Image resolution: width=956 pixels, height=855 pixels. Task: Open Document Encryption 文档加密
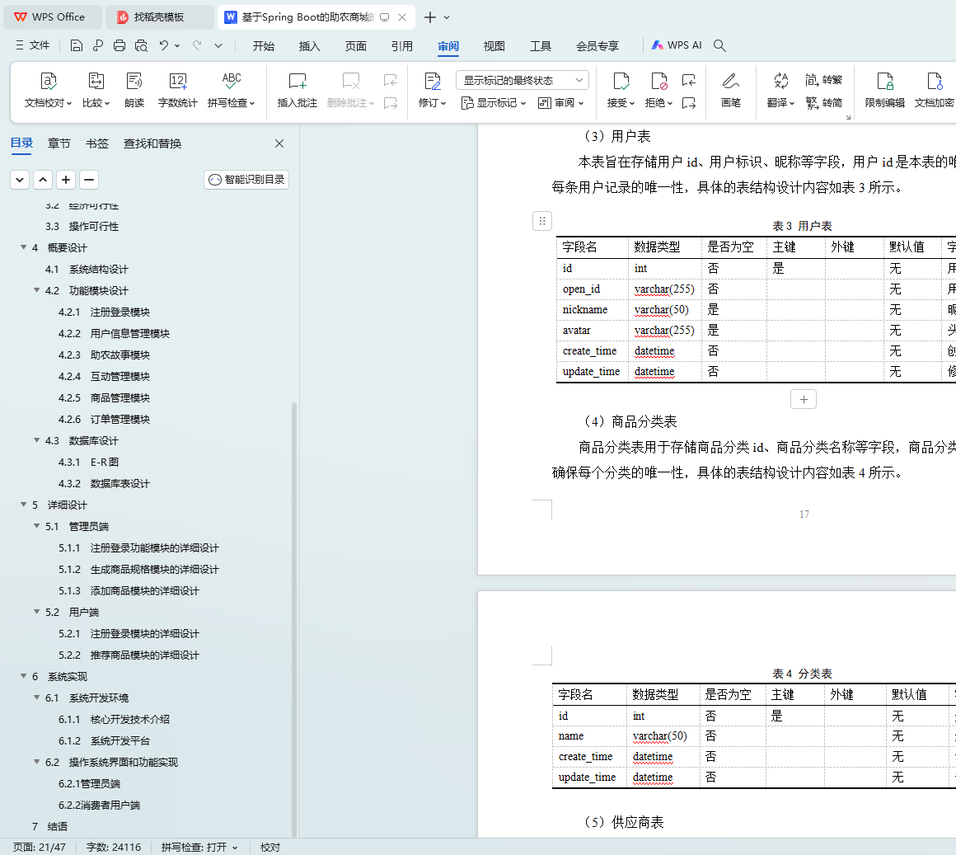[x=934, y=90]
